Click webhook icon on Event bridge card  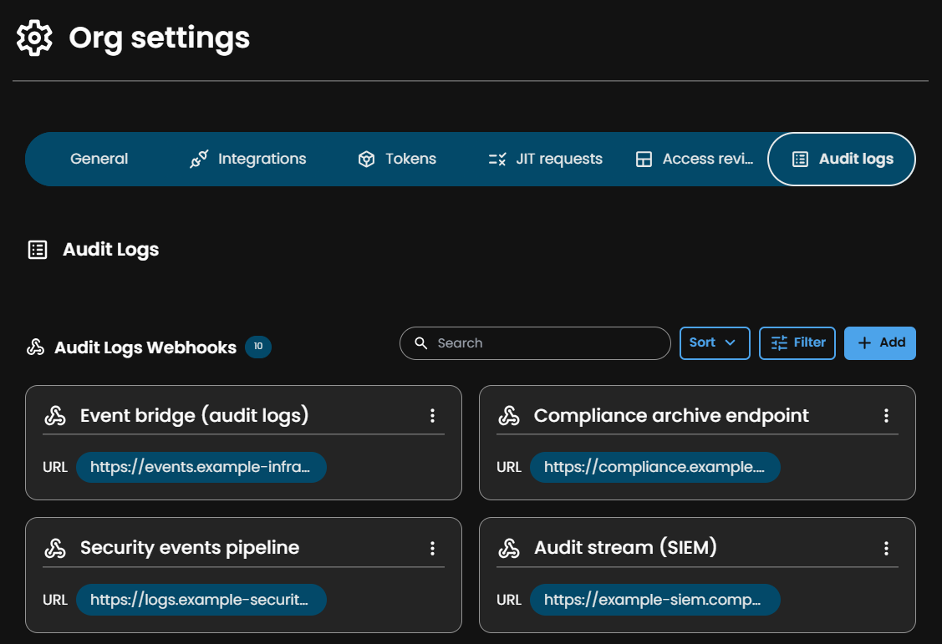click(x=55, y=416)
